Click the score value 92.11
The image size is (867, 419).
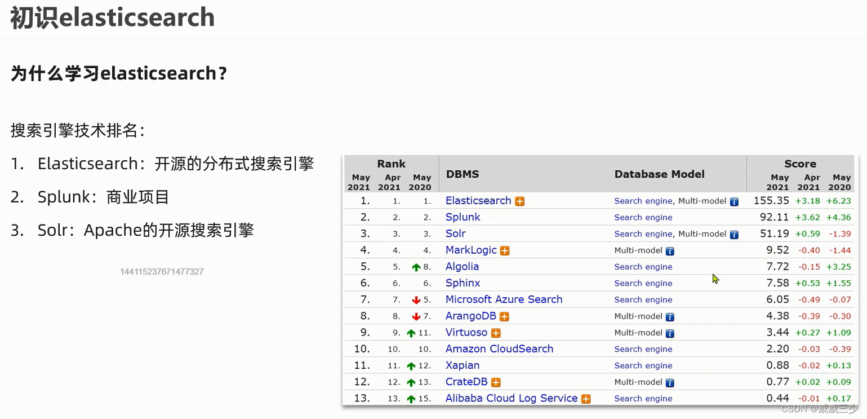775,217
